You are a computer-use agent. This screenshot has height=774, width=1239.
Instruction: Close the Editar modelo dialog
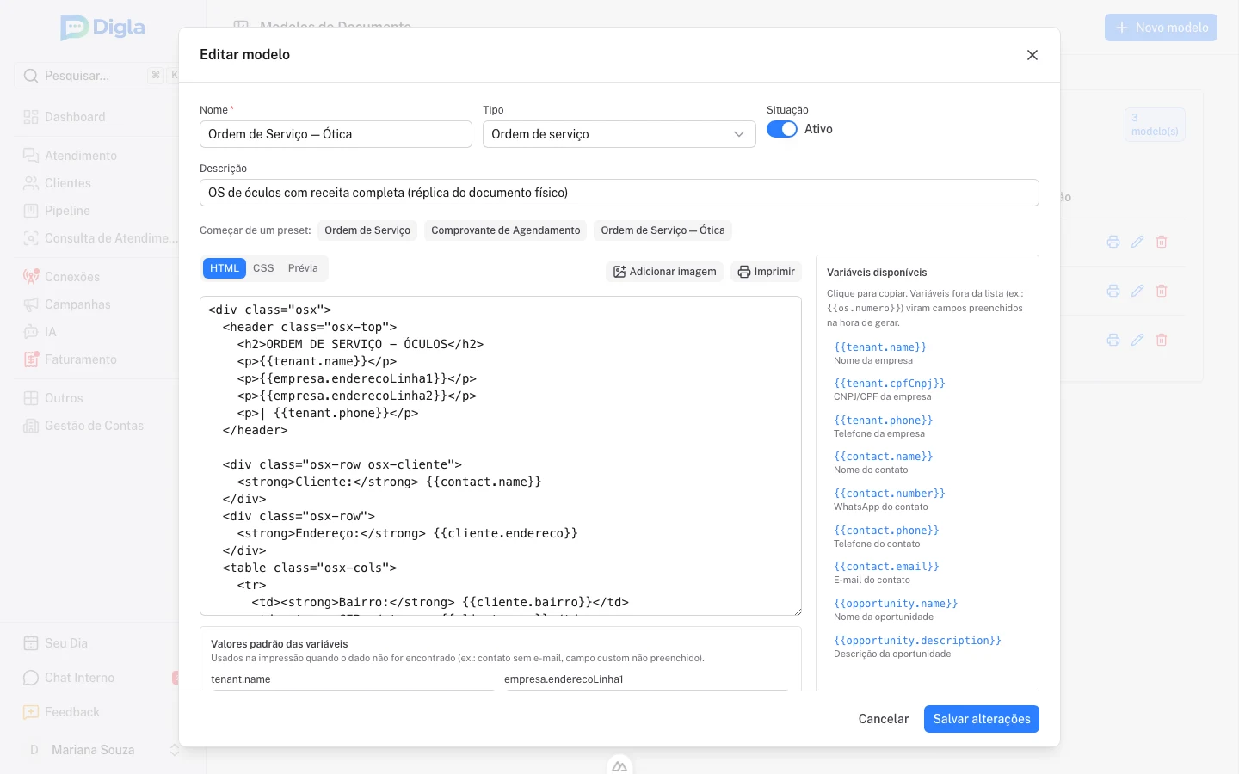(1032, 55)
